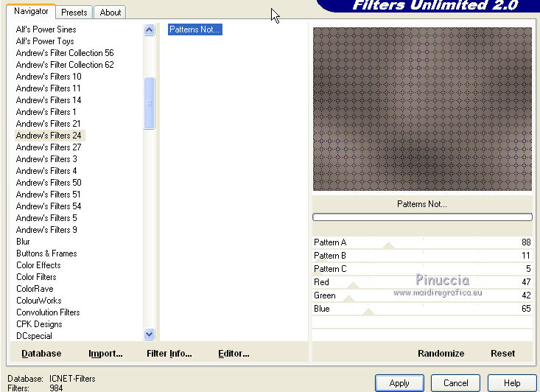Open the Editor...
Image resolution: width=540 pixels, height=392 pixels.
(x=234, y=354)
